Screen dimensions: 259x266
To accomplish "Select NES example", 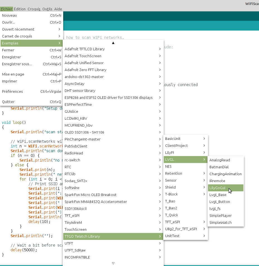I will point(185,167).
